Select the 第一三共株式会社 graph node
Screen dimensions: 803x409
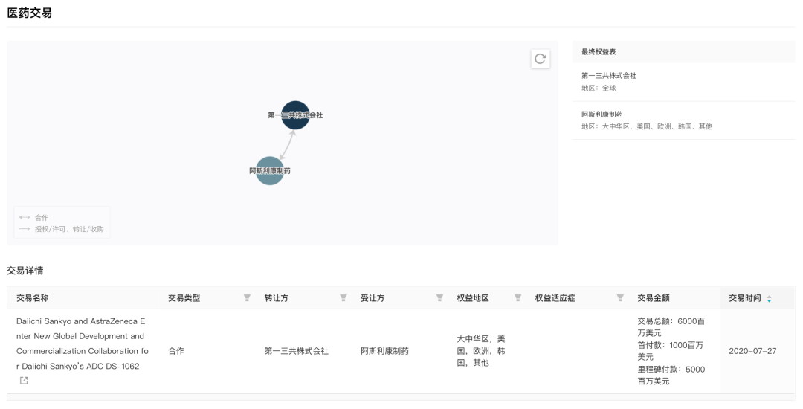(295, 115)
